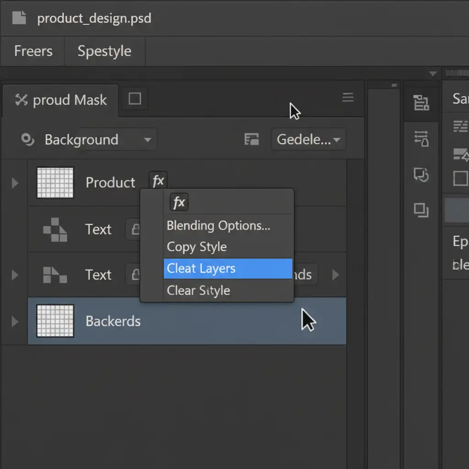
Task: Click the panel hamburger menu icon
Action: point(348,98)
